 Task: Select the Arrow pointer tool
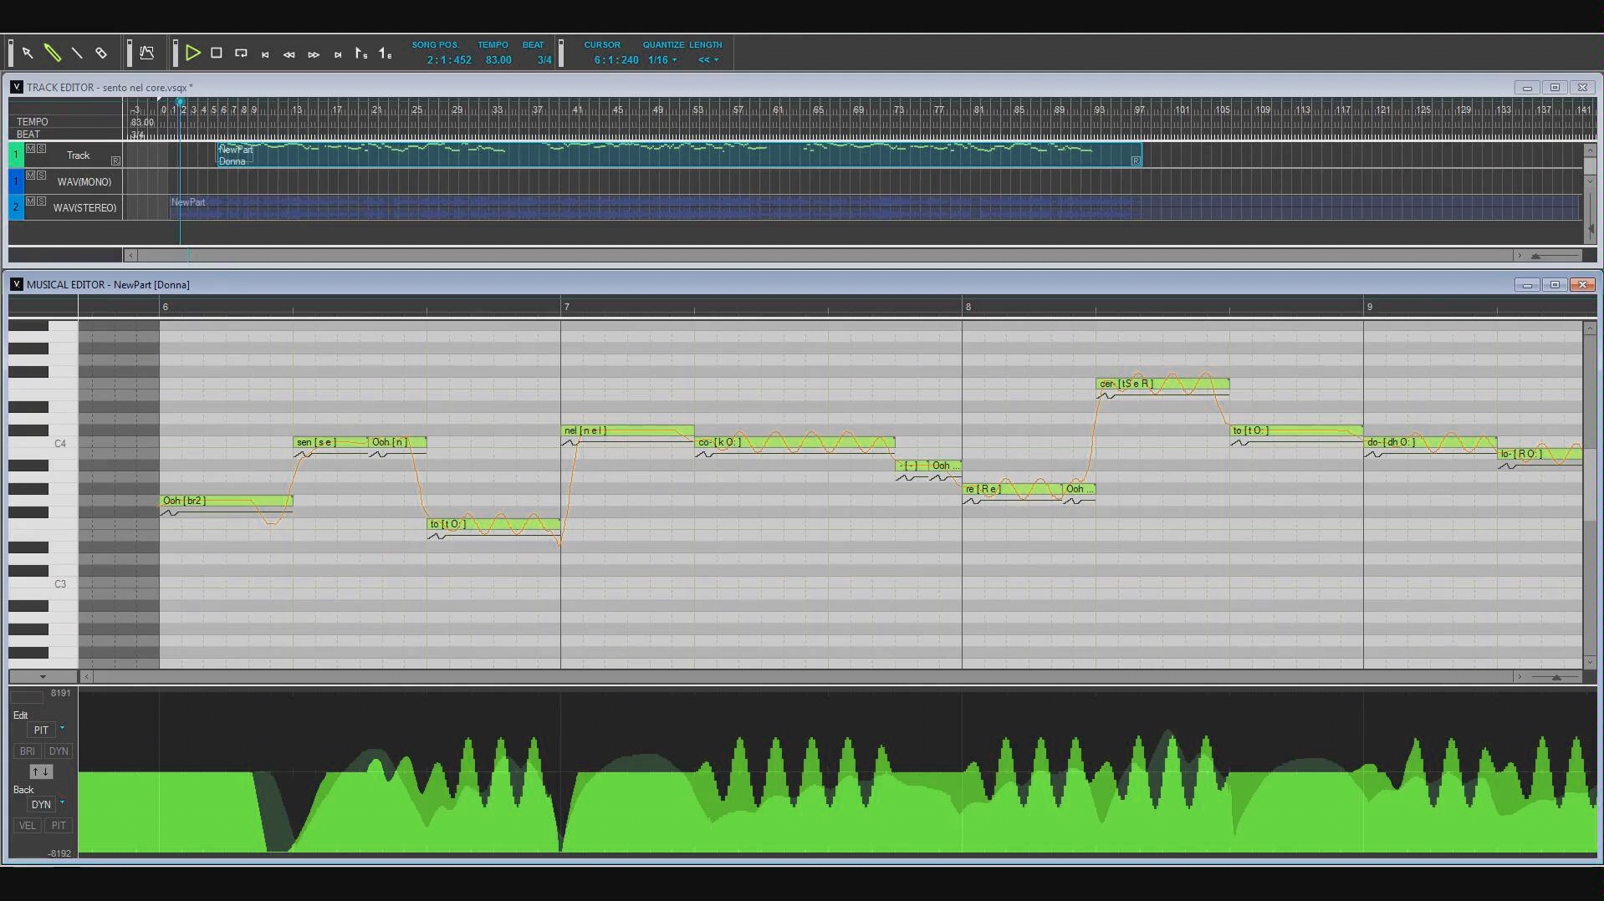[28, 53]
